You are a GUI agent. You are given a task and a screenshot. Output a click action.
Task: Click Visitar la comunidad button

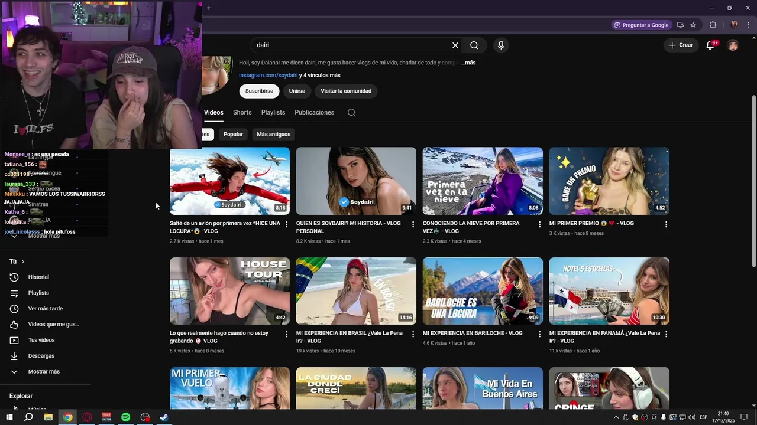[x=346, y=91]
